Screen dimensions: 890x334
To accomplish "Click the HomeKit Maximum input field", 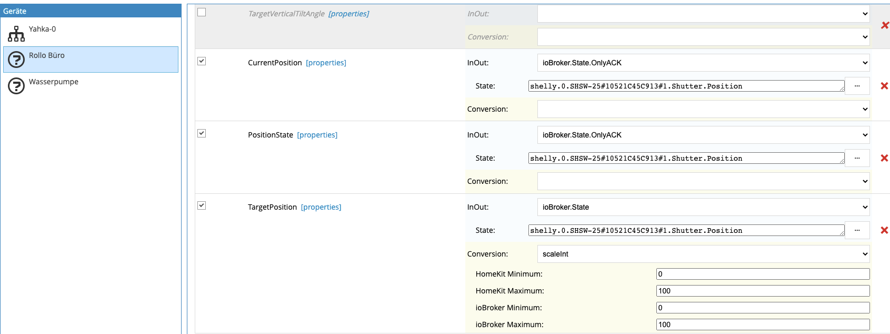I will (763, 291).
